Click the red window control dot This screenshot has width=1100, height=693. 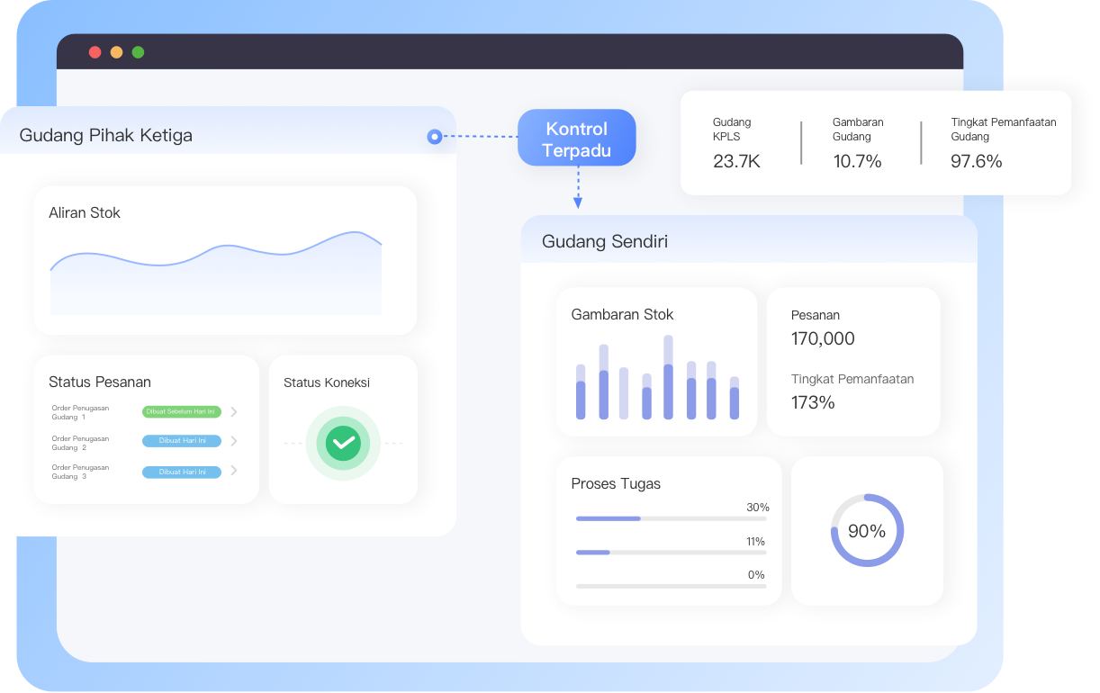click(x=95, y=52)
